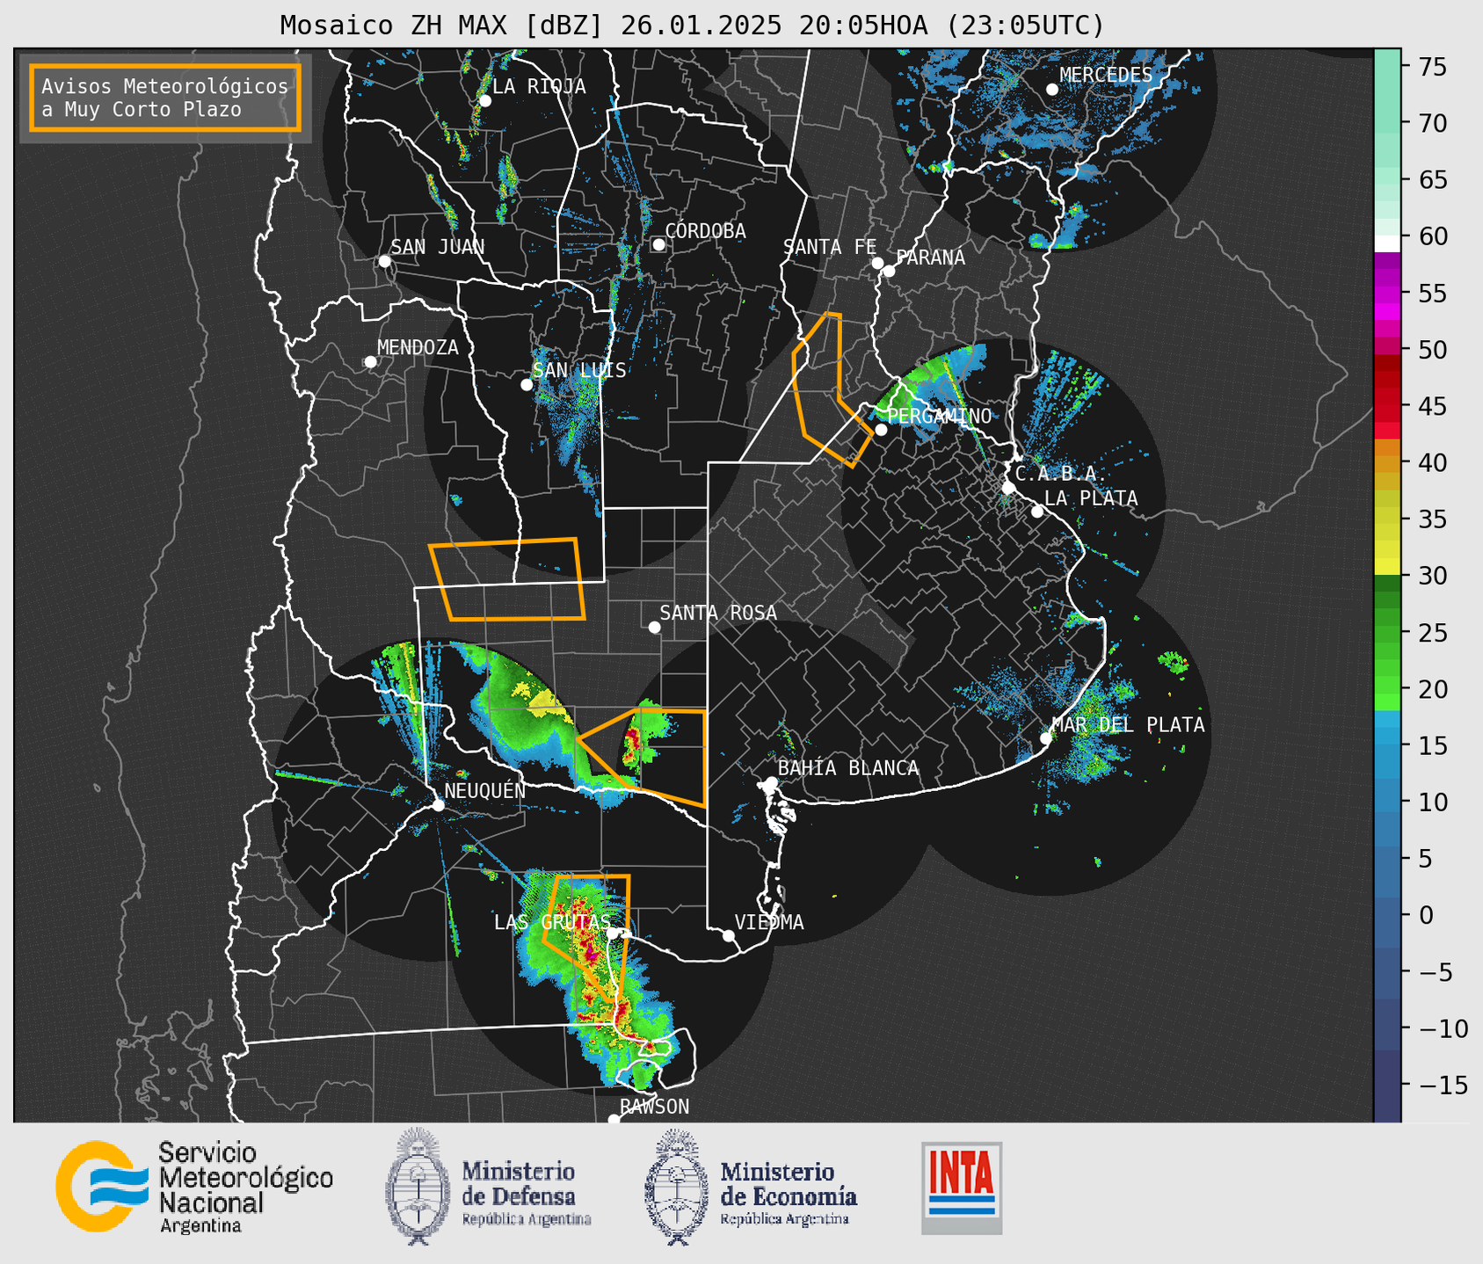Click the INTA logo

point(962,1188)
